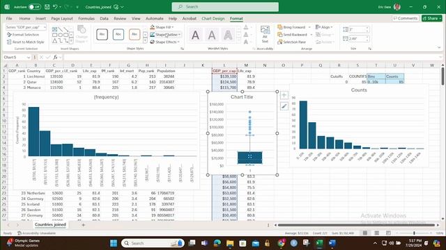Open File Explorer from taskbar
This screenshot has width=446, height=250.
(230, 243)
